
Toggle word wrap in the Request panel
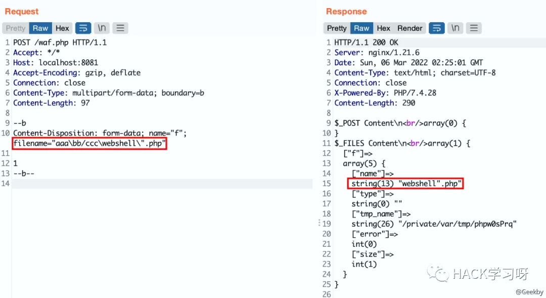tap(83, 28)
